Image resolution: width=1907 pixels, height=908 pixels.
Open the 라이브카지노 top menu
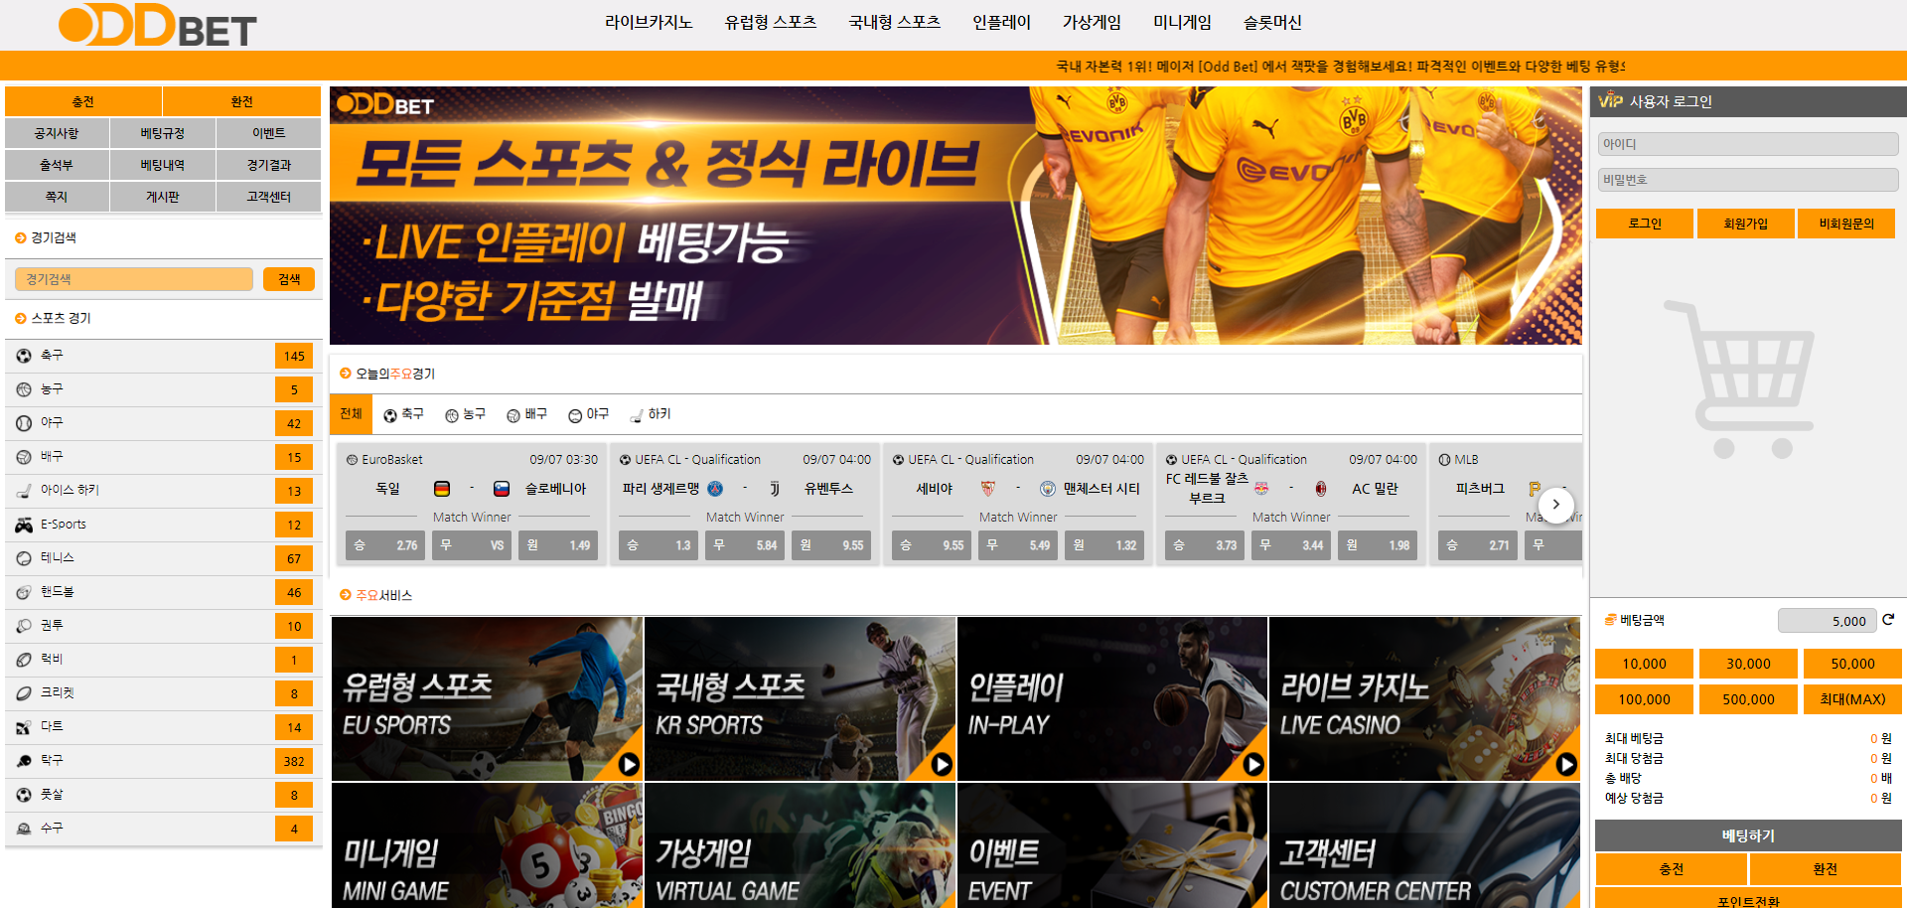(649, 22)
